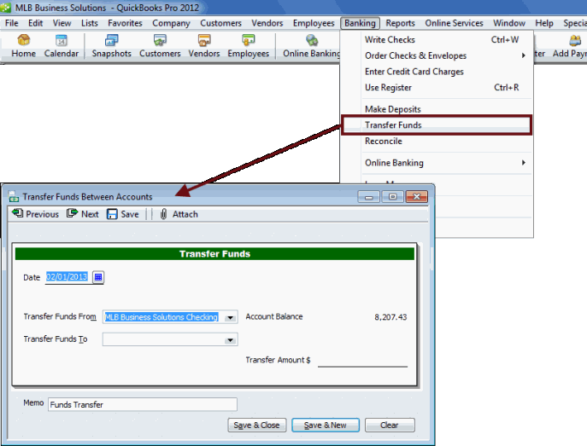
Task: Click the Date field 02/01/2013
Action: 67,277
